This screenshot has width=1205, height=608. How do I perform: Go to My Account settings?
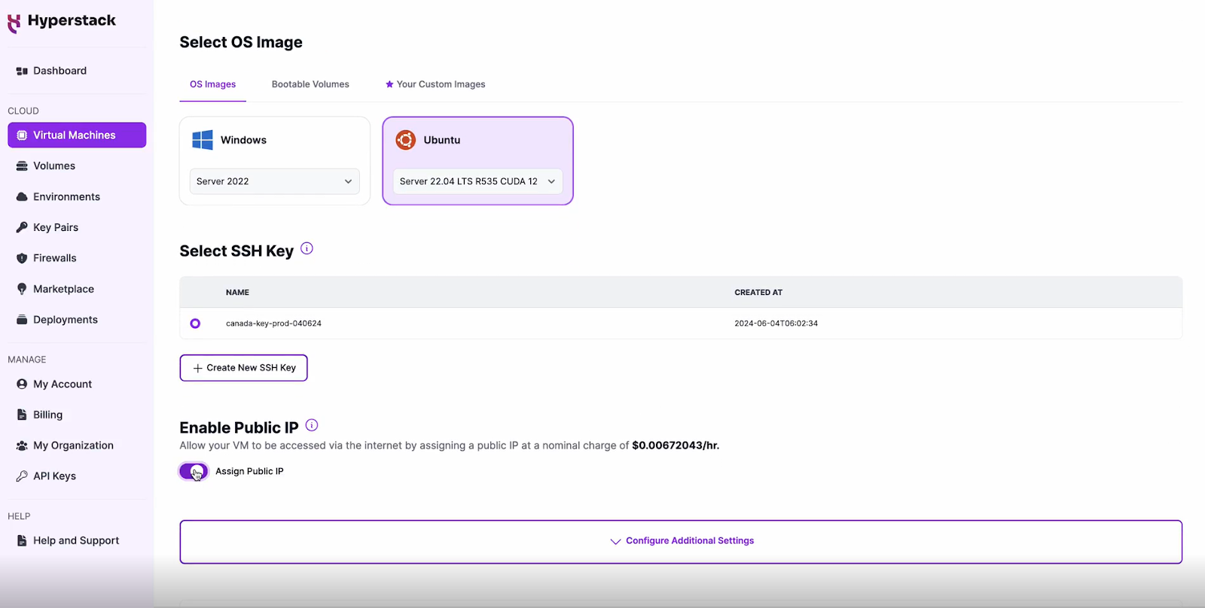click(77, 384)
